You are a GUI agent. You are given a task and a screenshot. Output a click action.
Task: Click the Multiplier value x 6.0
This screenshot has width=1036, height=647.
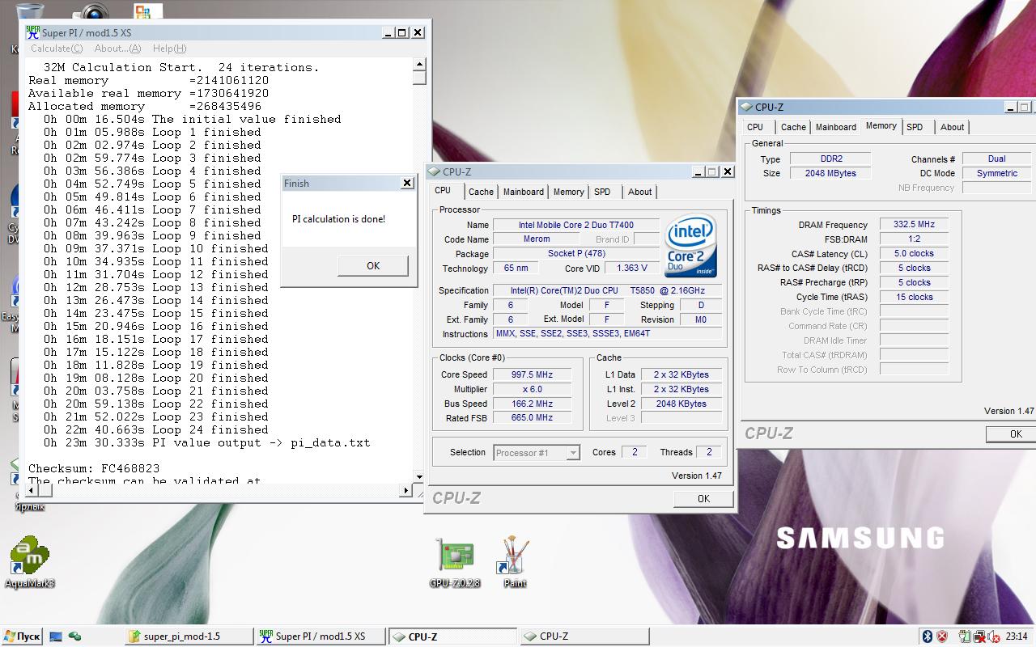(x=532, y=389)
